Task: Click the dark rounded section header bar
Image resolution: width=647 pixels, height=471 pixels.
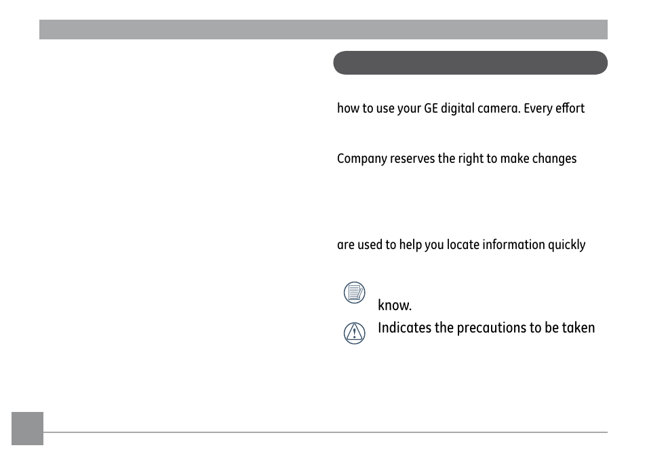Action: [x=470, y=63]
